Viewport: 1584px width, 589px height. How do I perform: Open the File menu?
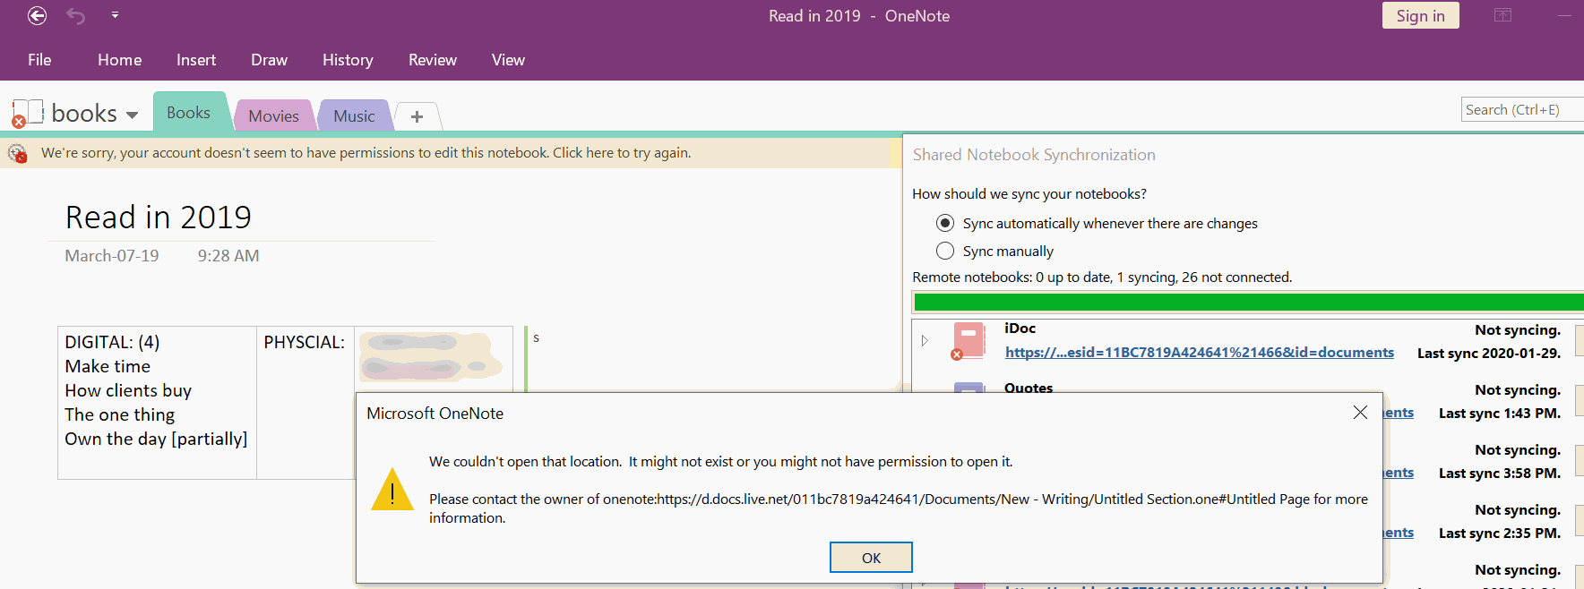coord(39,60)
